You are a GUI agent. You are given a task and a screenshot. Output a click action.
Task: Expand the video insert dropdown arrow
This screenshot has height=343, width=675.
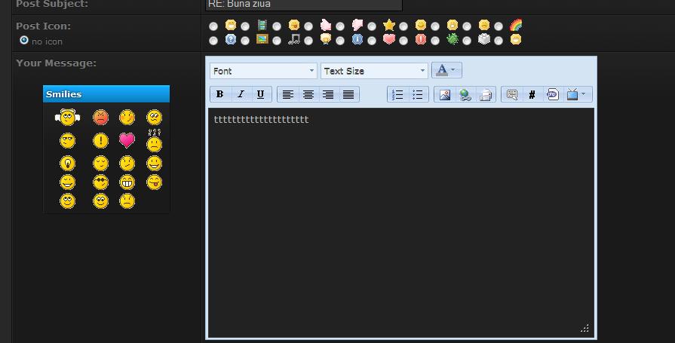click(x=584, y=93)
